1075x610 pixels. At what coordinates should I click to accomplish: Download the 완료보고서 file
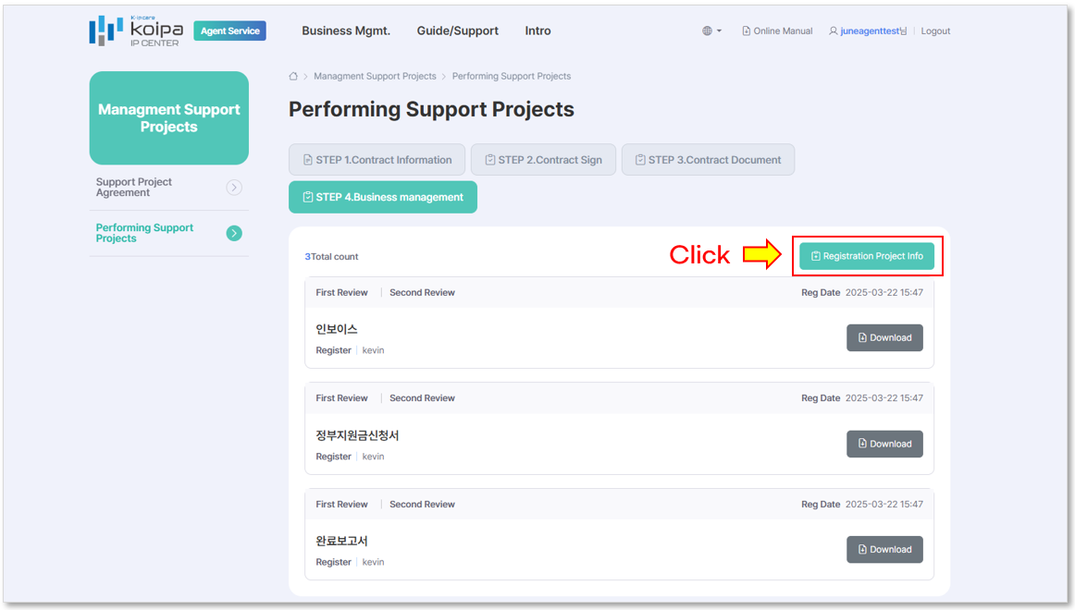pos(884,549)
